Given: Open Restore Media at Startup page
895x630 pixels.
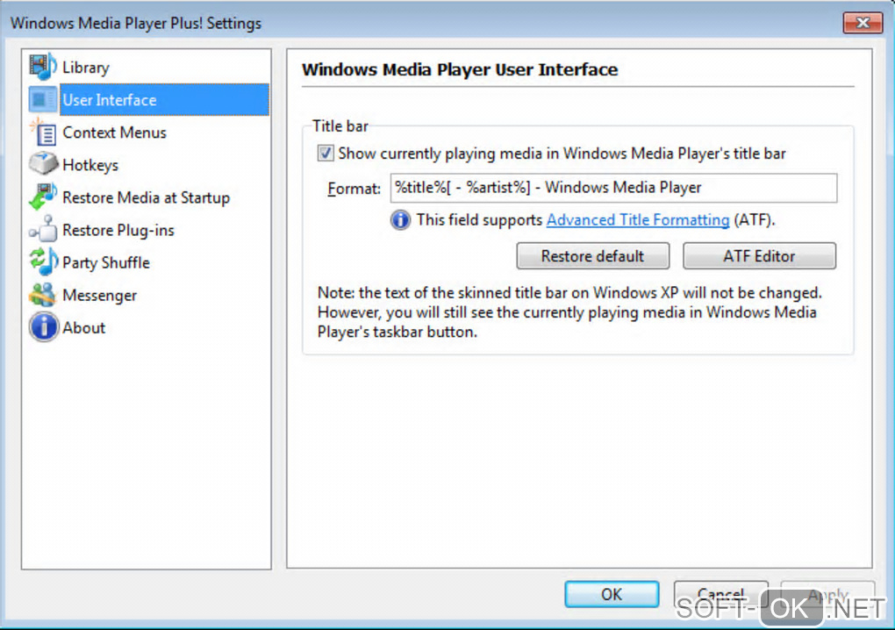Looking at the screenshot, I should [147, 197].
